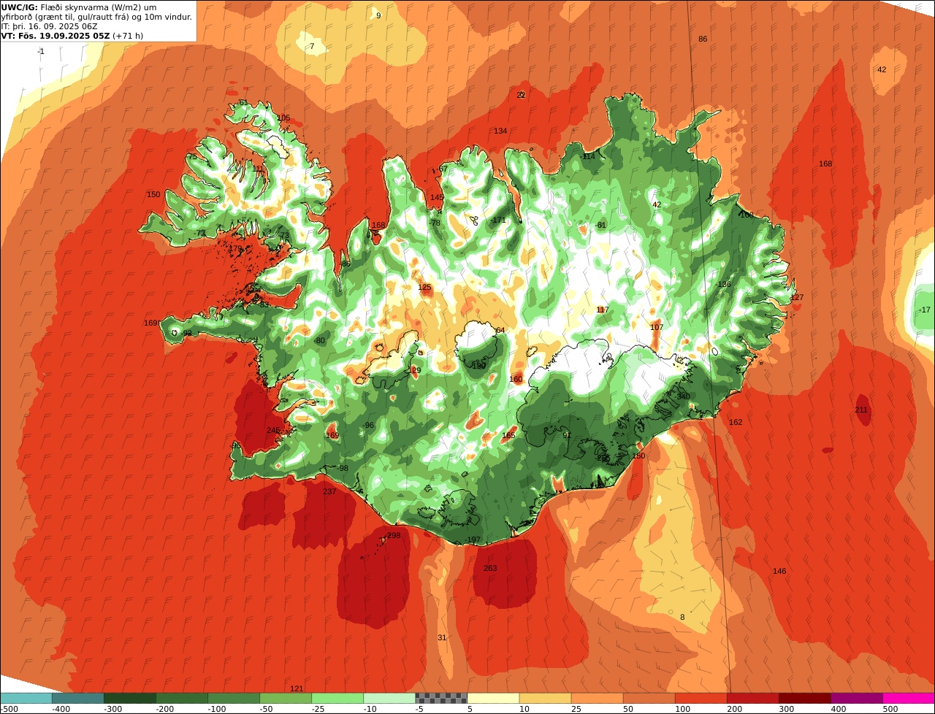Click the dark red swatch between 200 and 300

point(753,698)
